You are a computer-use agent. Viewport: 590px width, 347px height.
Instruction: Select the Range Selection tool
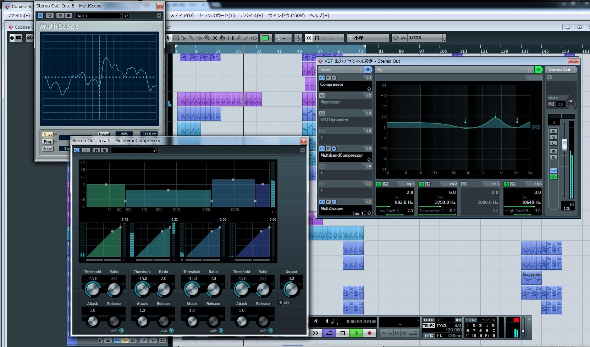click(x=176, y=38)
